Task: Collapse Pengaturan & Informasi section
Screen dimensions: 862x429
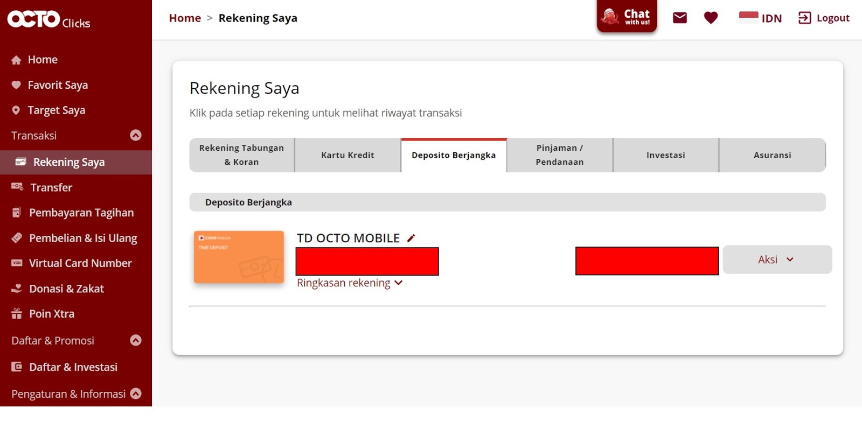Action: 136,393
